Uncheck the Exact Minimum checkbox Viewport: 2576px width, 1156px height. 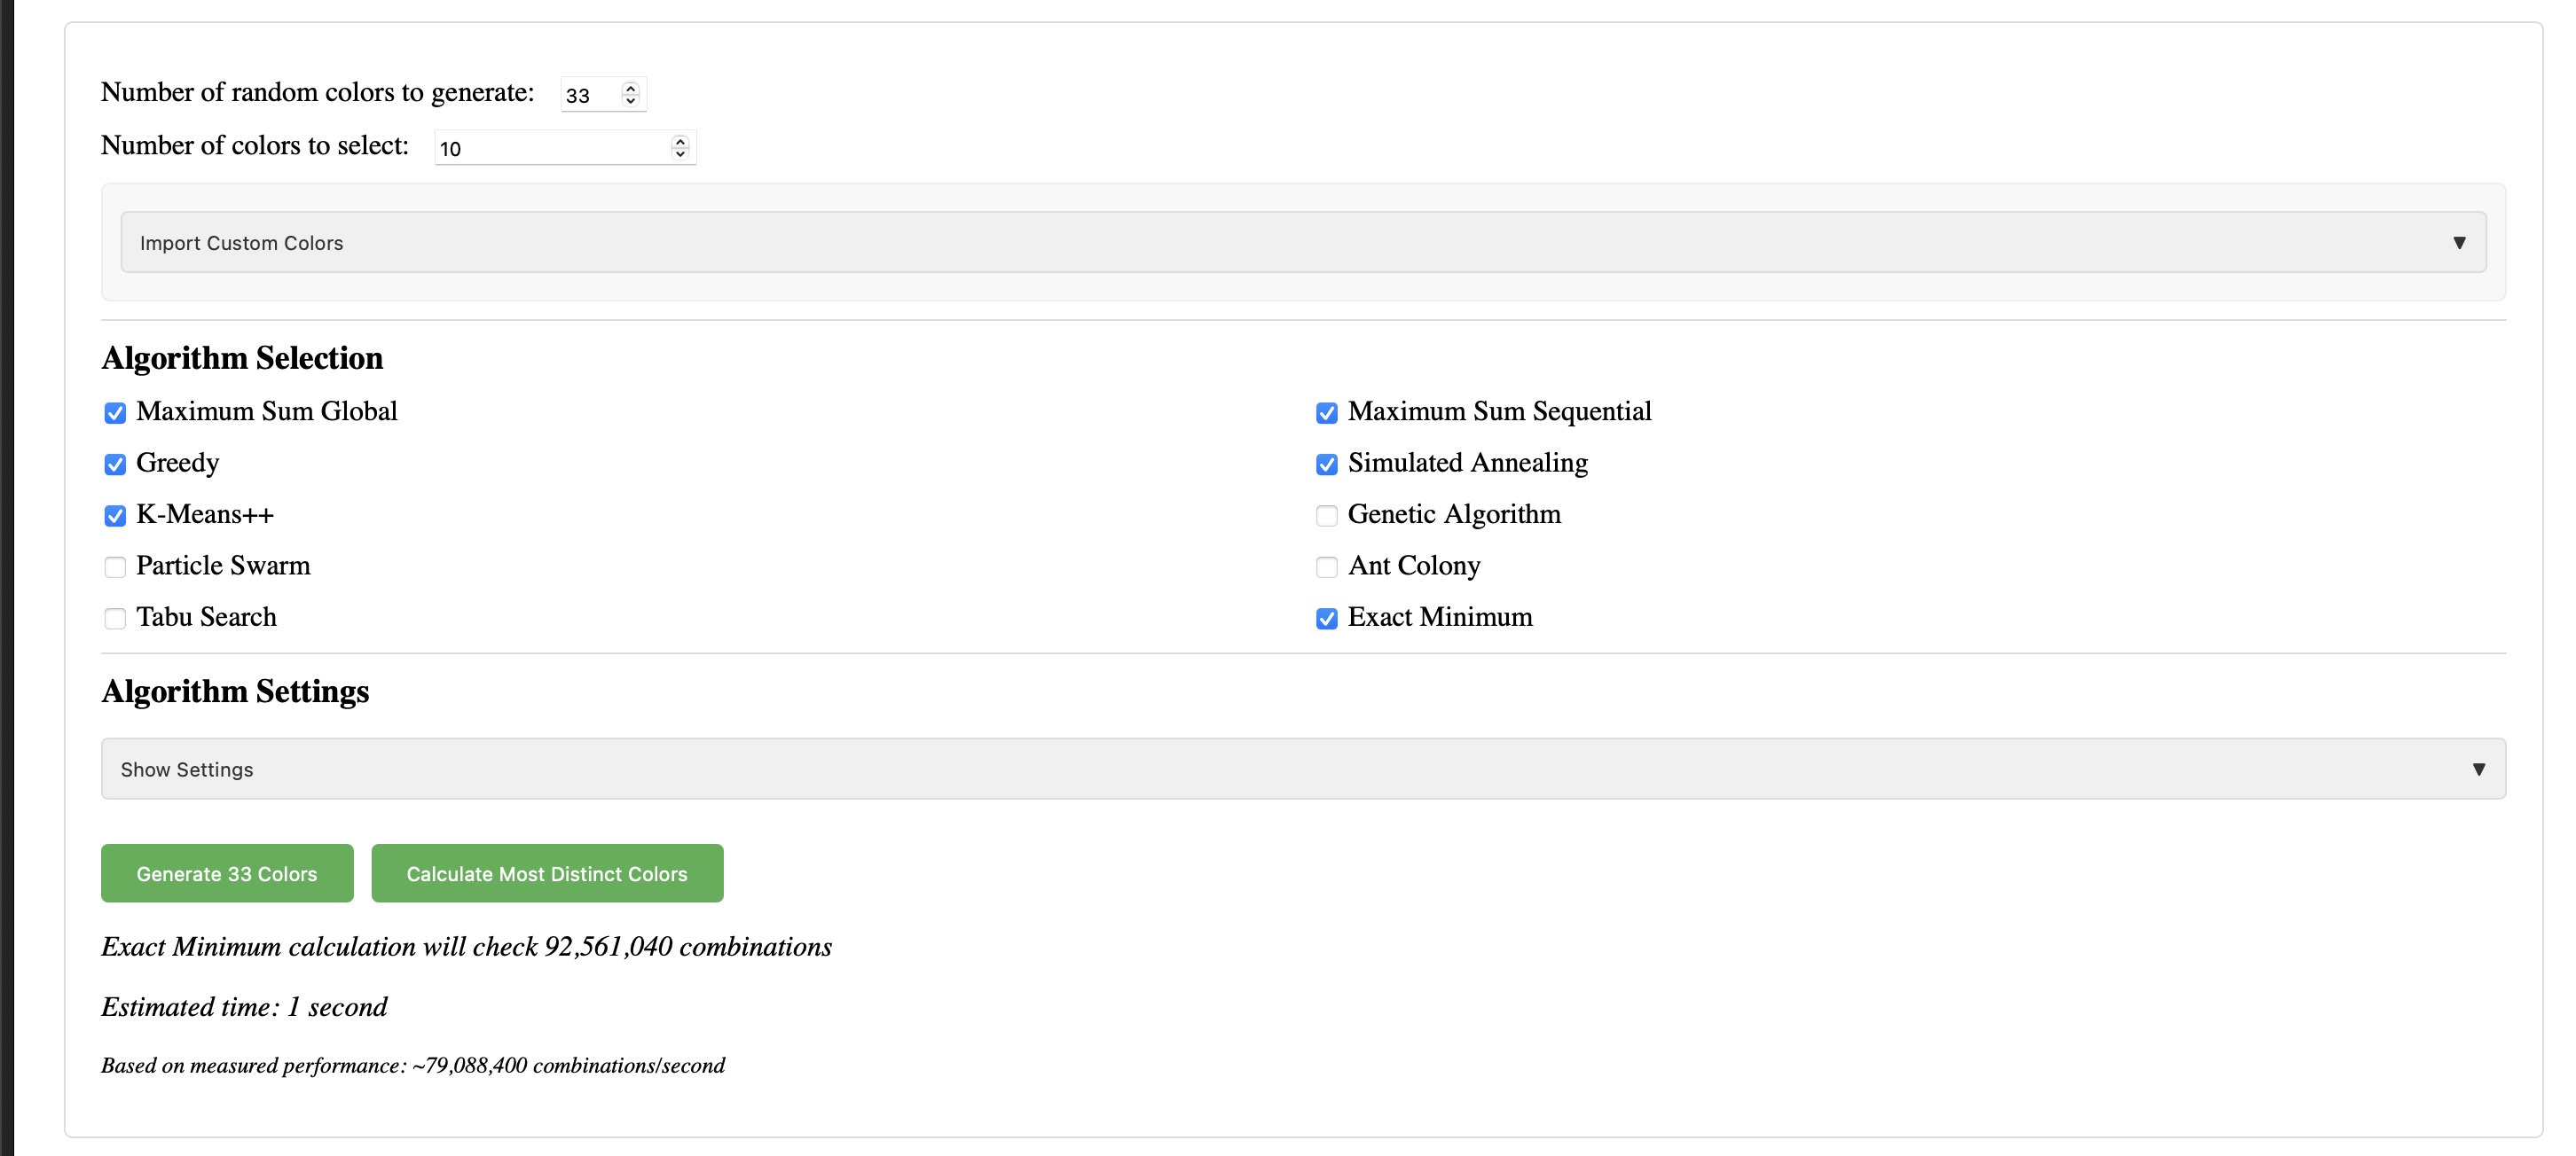(x=1326, y=619)
